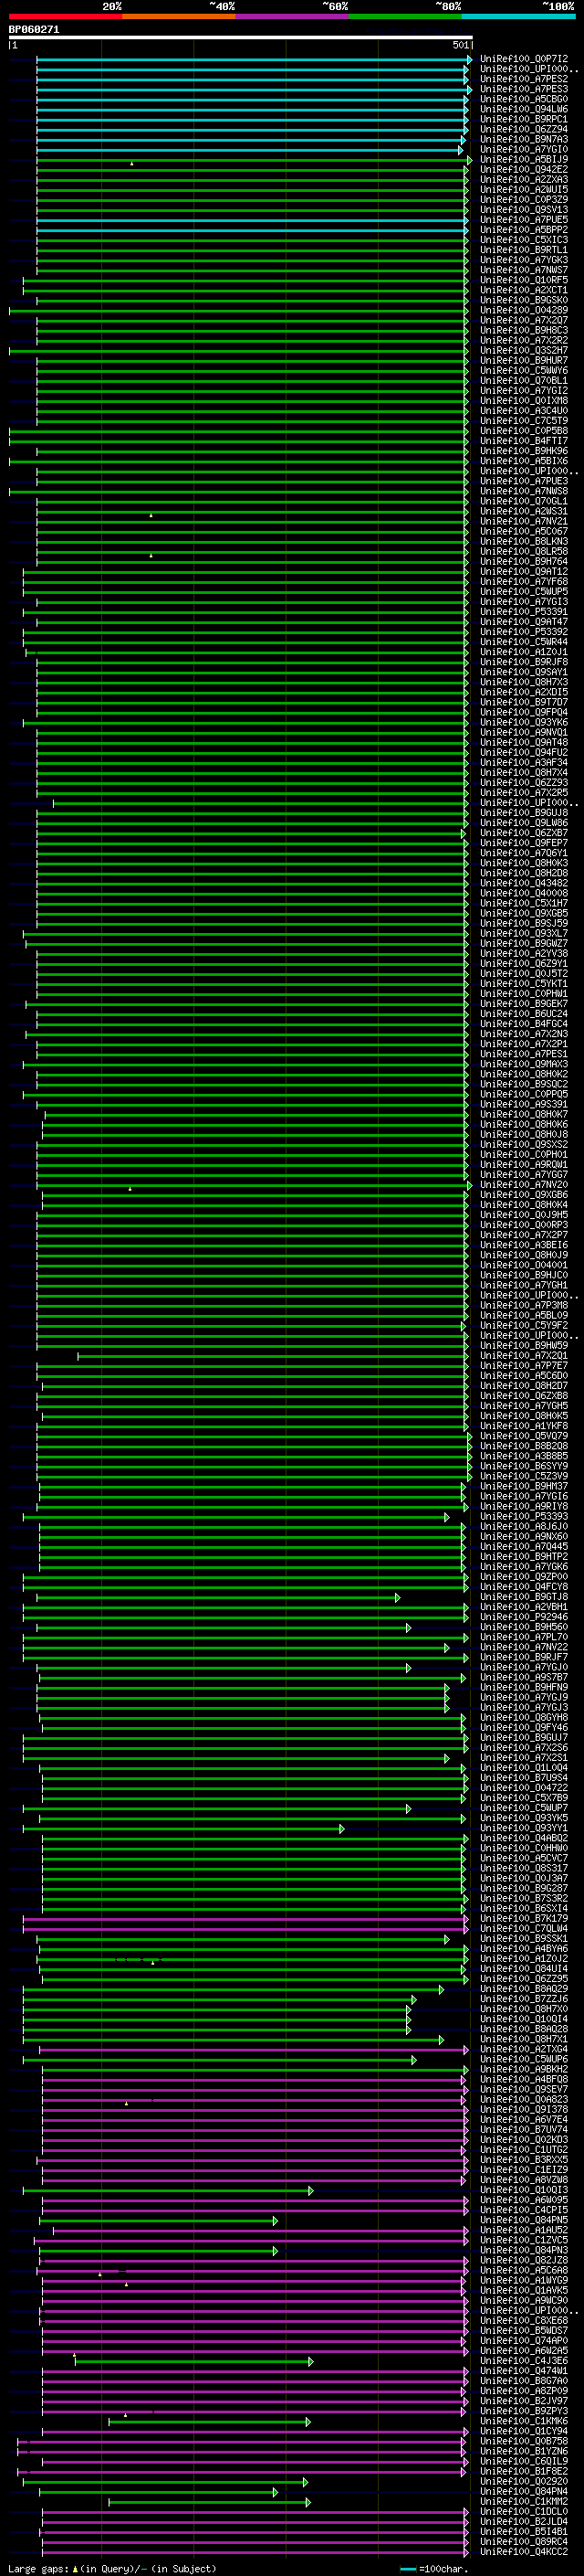Click the short green bar for UniRef100_Q10QI3

[x=168, y=2190]
